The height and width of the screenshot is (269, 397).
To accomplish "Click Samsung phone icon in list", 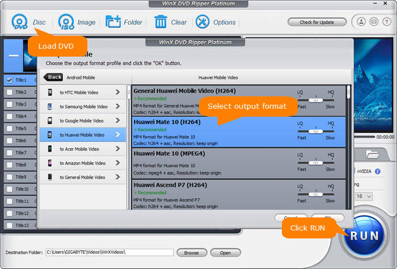I will point(50,106).
